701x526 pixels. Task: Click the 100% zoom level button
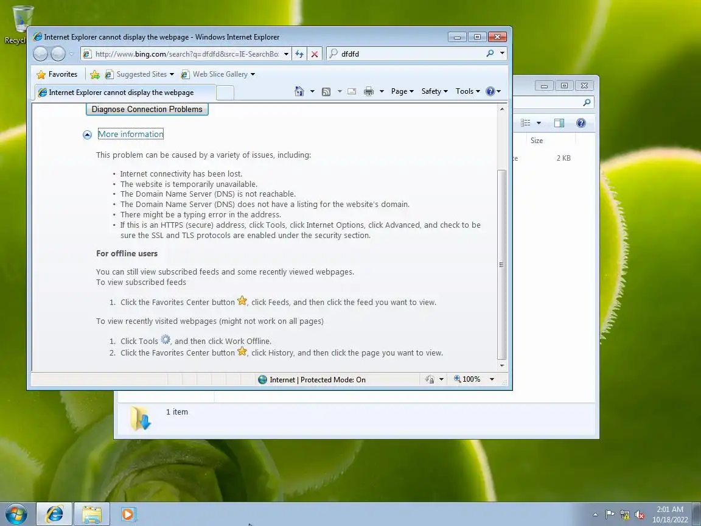pyautogui.click(x=467, y=379)
